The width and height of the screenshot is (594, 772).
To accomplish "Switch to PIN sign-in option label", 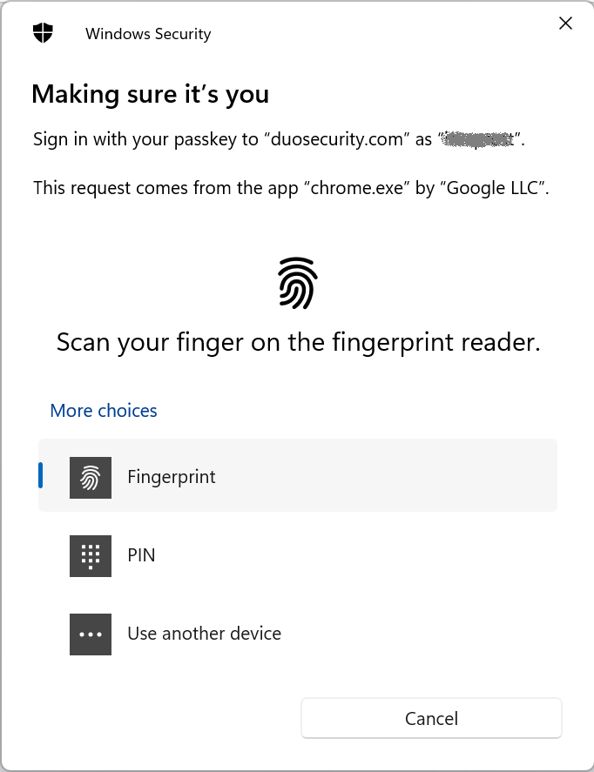I will (x=141, y=555).
